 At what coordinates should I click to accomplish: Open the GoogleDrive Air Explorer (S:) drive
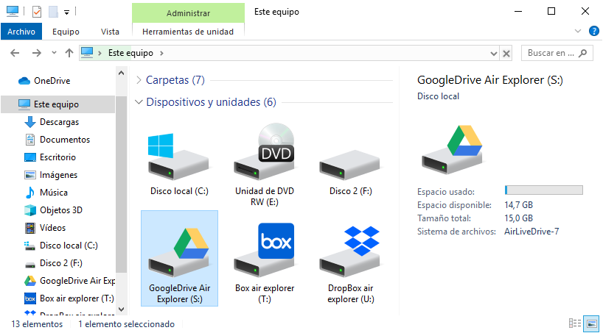pyautogui.click(x=179, y=258)
